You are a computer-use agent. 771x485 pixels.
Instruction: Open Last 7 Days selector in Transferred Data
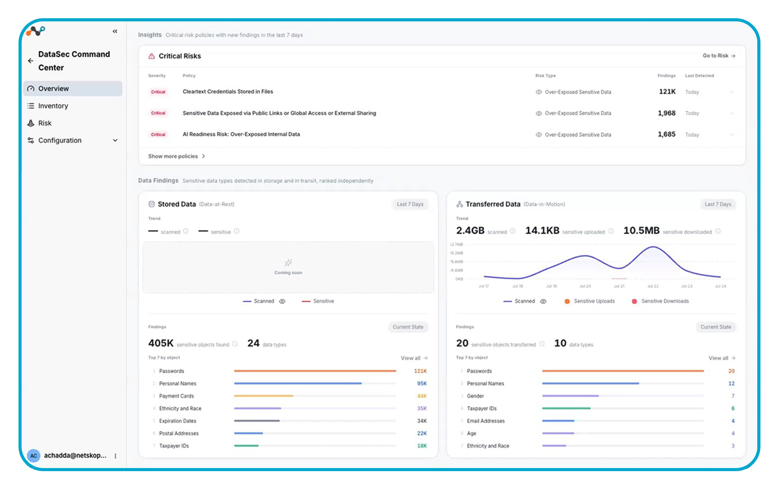coord(718,204)
